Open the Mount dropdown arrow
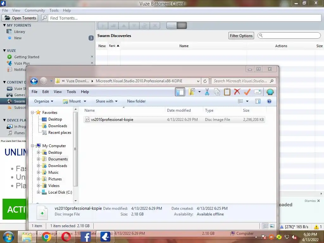The height and width of the screenshot is (243, 324). point(85,101)
